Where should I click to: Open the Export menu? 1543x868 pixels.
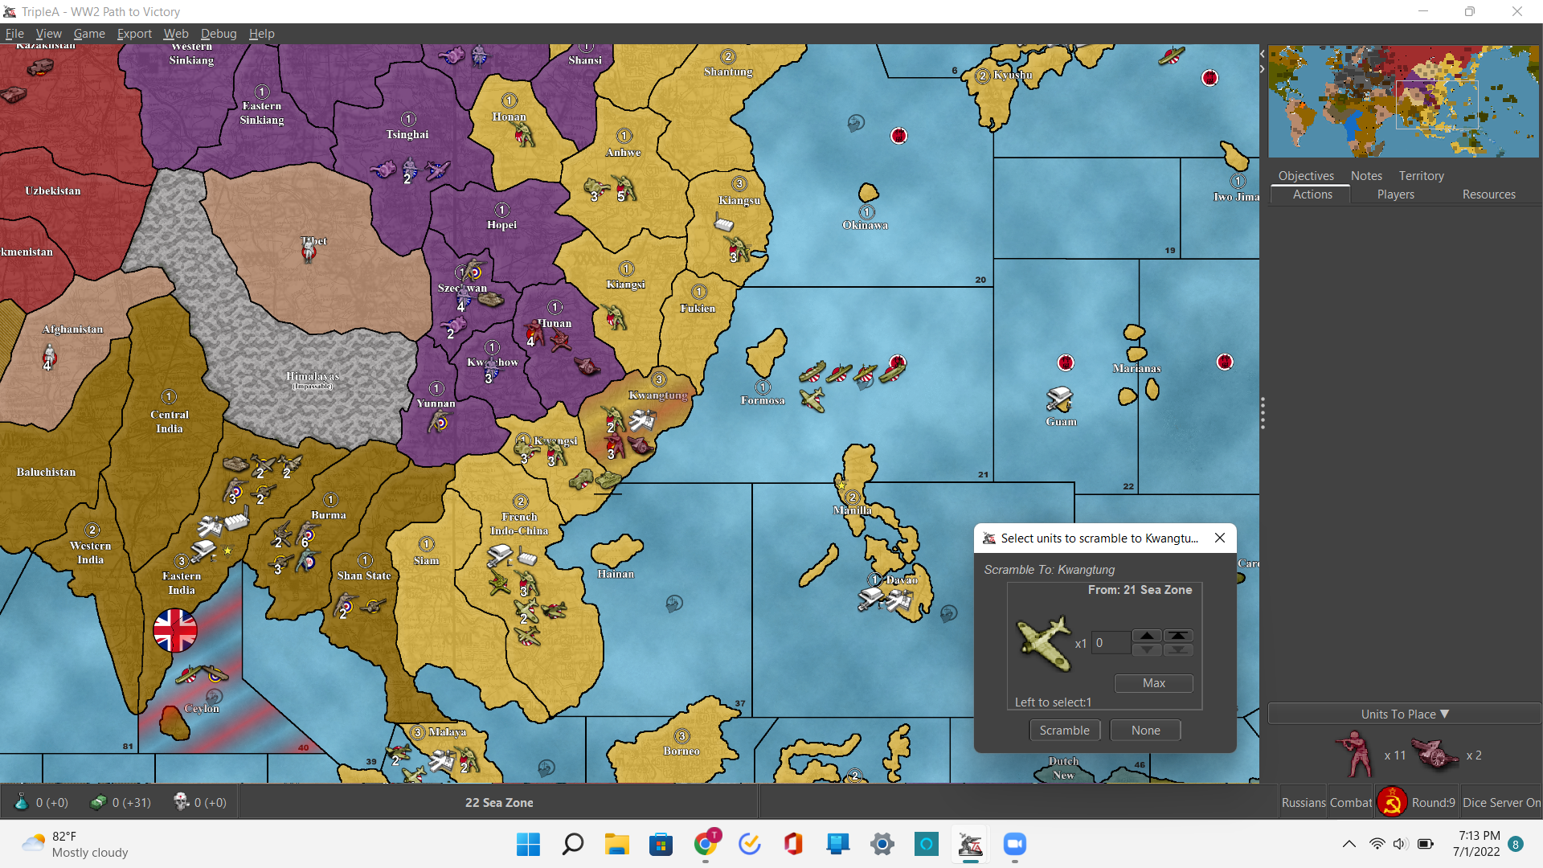pyautogui.click(x=134, y=34)
